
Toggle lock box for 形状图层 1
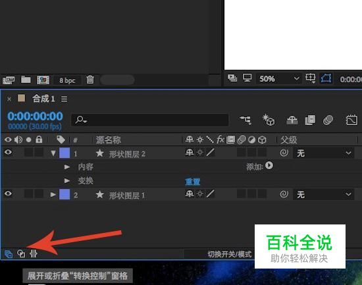pos(39,194)
